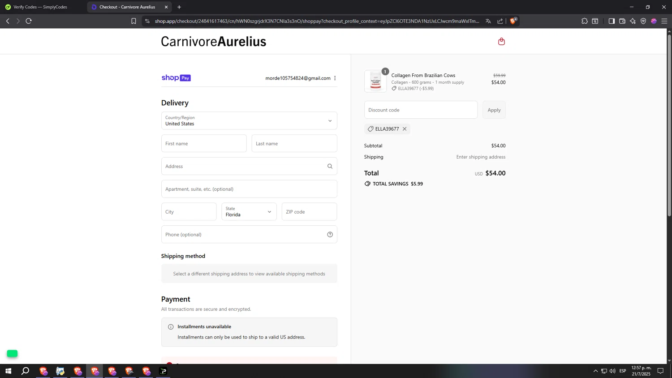Show phone number help tooltip icon
This screenshot has height=378, width=672.
click(x=330, y=234)
